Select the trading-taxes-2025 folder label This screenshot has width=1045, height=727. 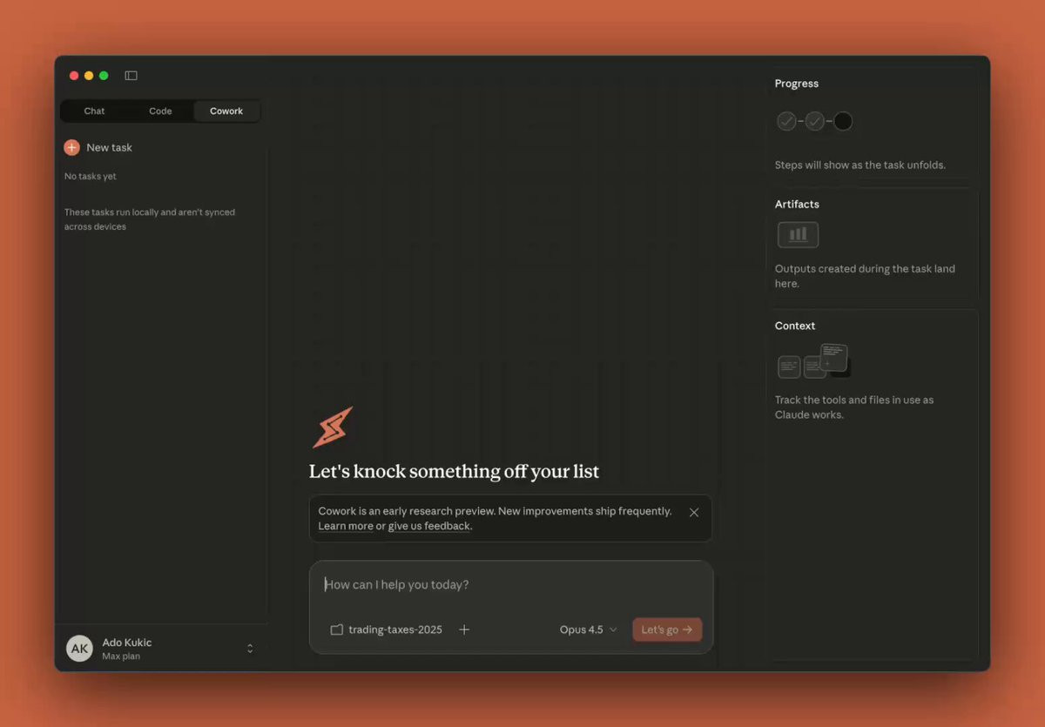coord(395,629)
